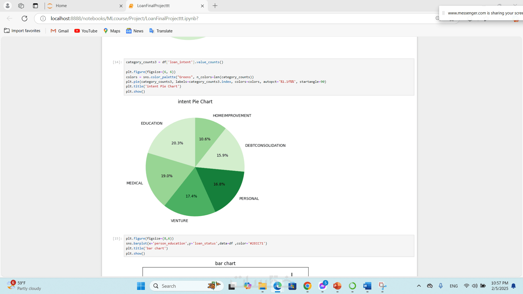
Task: Open the tab actions menu icon
Action: click(x=35, y=6)
